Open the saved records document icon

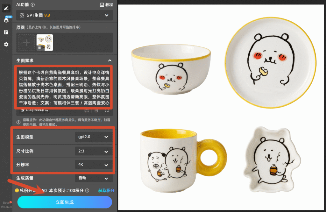[x=6, y=32]
